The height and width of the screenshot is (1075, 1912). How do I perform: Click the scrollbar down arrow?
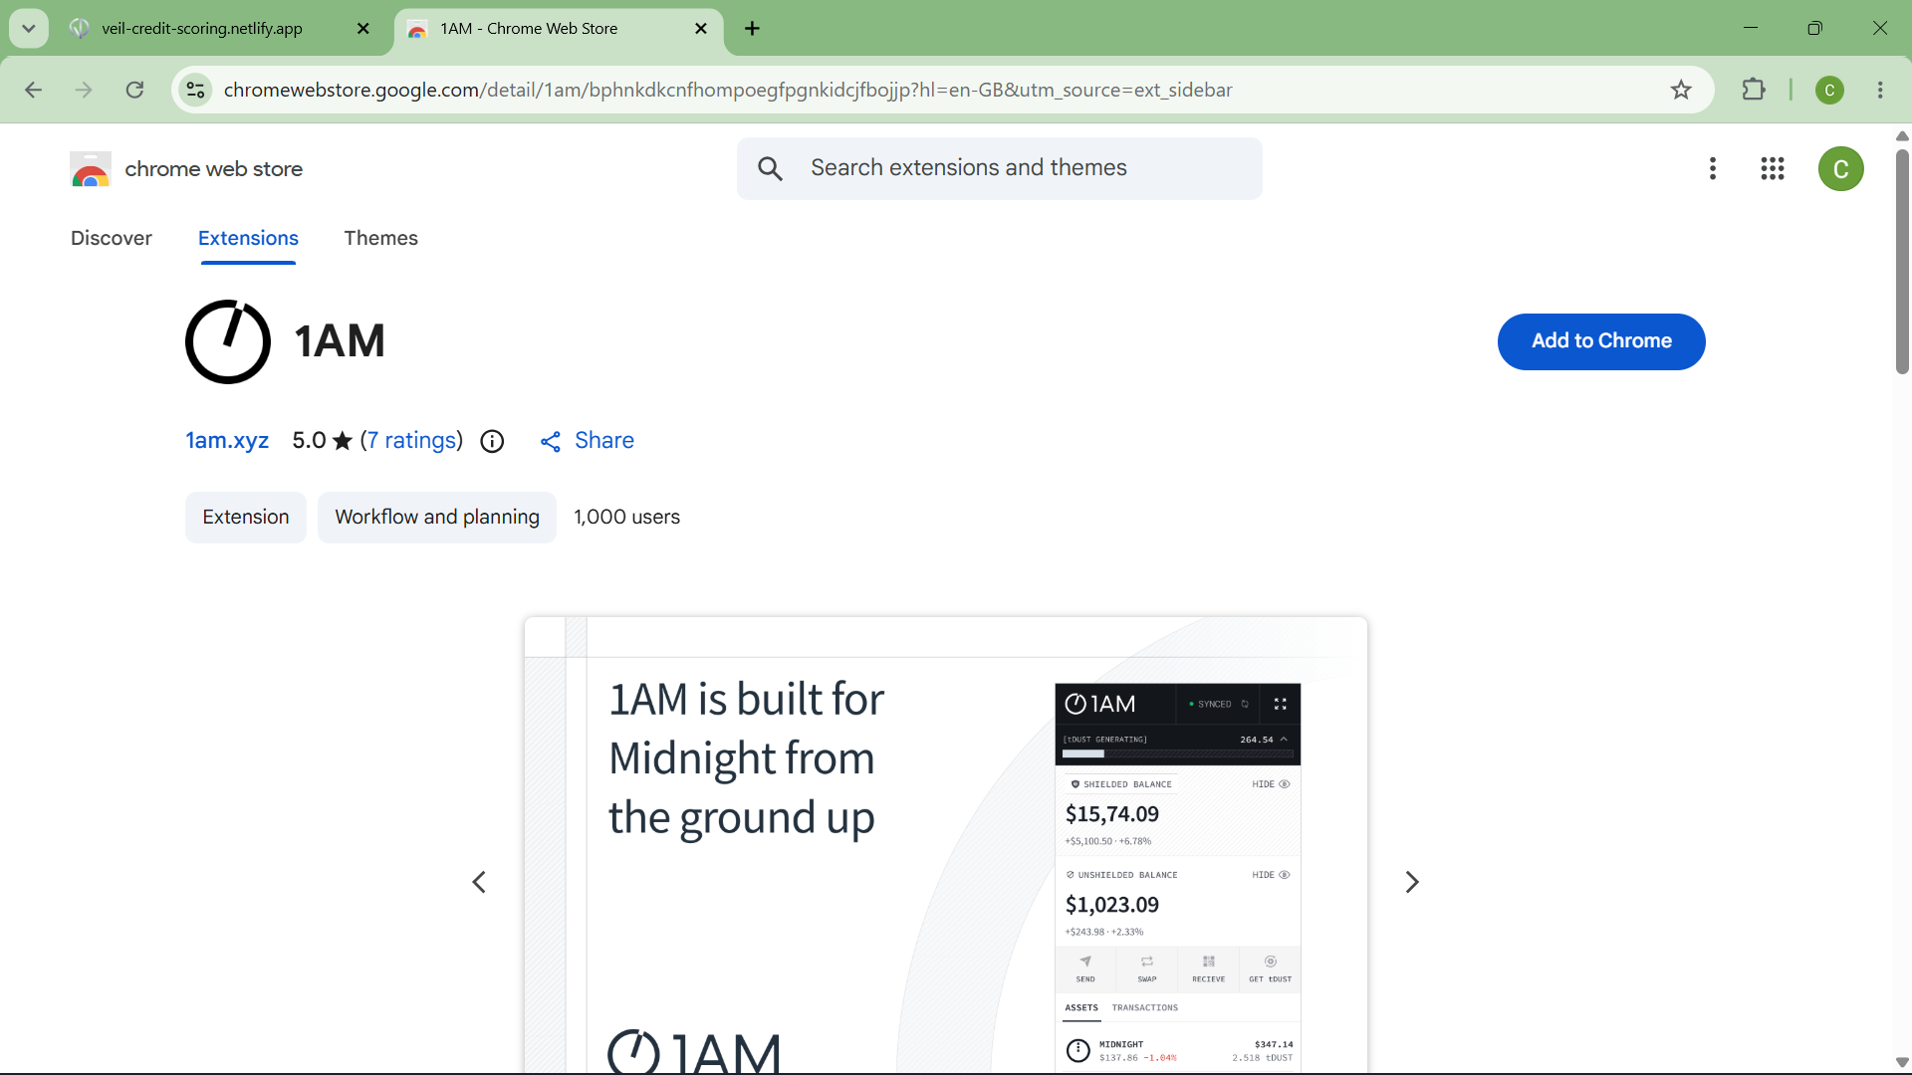1902,1062
